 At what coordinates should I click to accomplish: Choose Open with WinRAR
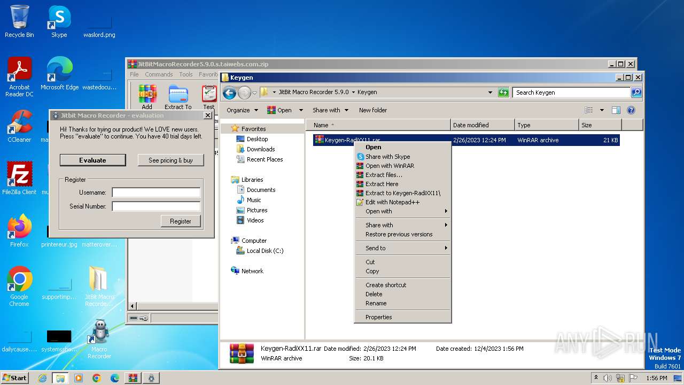pyautogui.click(x=403, y=166)
